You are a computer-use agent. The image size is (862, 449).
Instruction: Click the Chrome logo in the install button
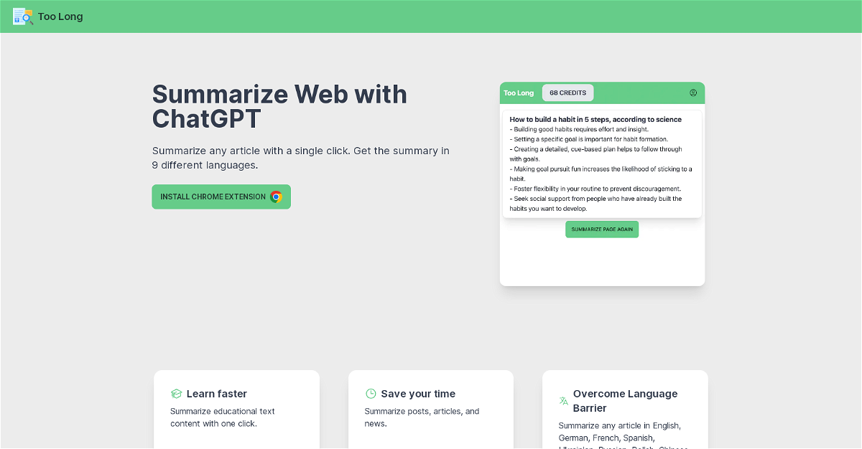[x=276, y=197]
